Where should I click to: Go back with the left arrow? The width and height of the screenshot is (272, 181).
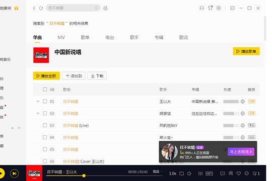[x=34, y=8]
